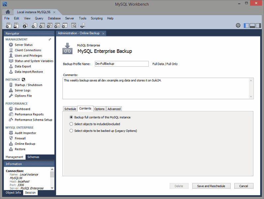
Task: Toggle the bottom output panel view
Action: [x=252, y=25]
